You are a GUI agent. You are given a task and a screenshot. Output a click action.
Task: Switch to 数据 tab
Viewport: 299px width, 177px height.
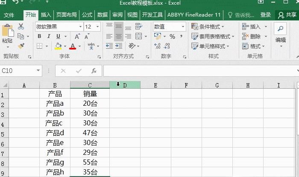103,15
